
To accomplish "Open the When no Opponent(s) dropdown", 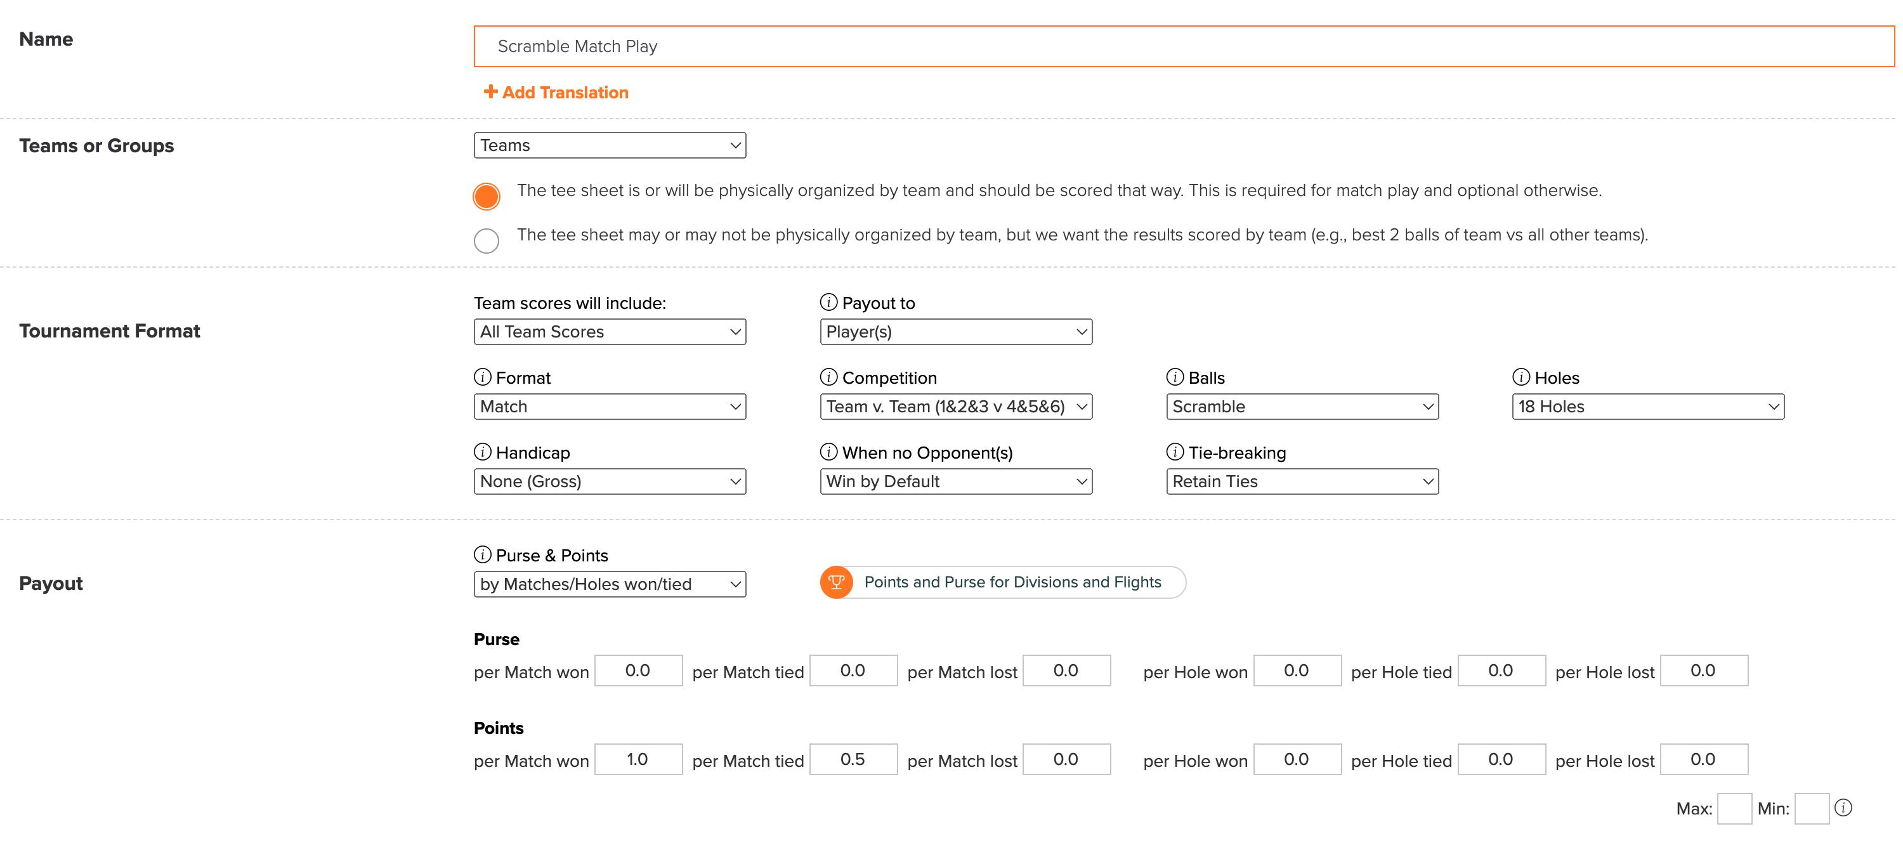I will click(x=956, y=481).
